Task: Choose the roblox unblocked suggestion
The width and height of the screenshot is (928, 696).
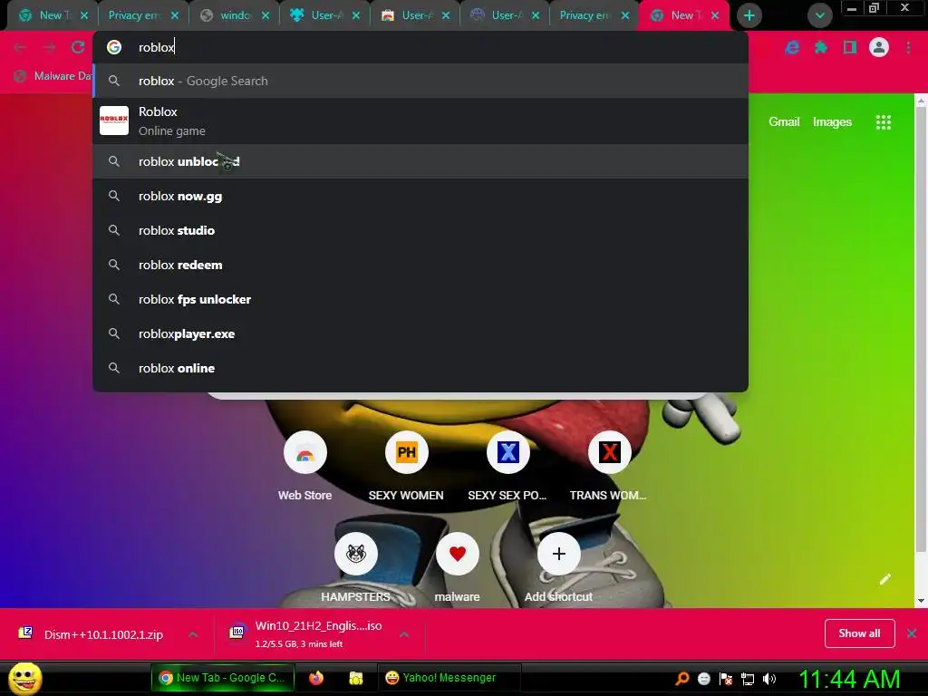Action: coord(420,161)
